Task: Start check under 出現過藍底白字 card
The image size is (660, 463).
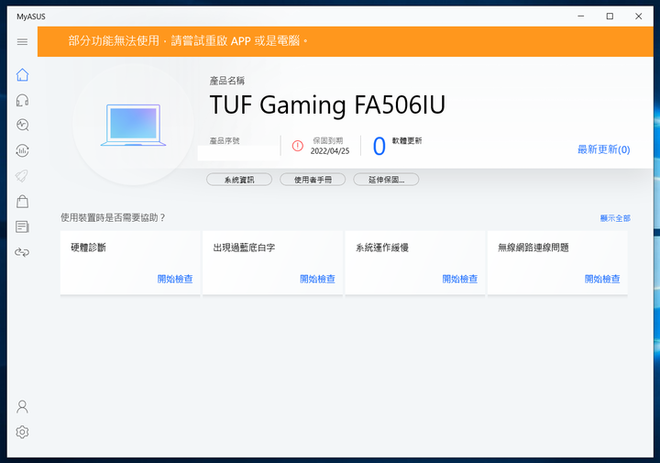Action: (317, 279)
